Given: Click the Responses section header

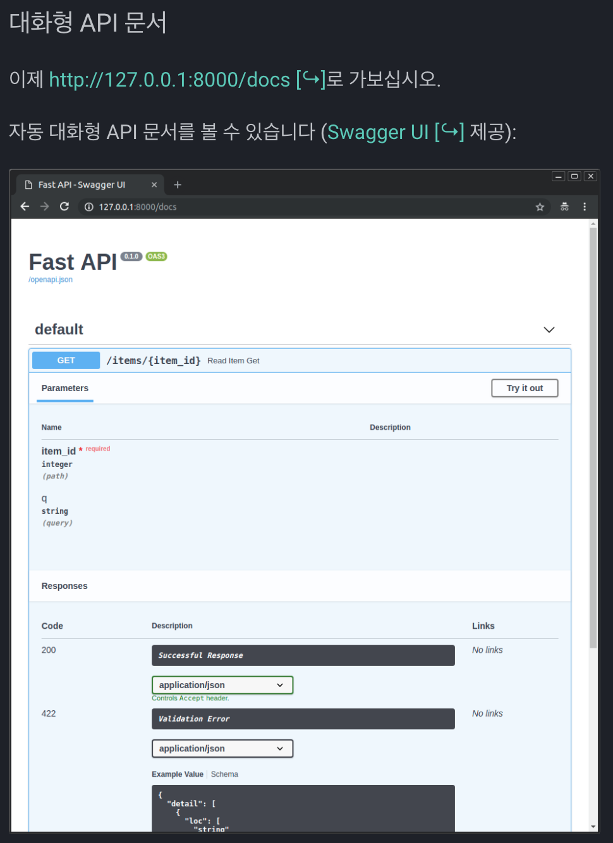Looking at the screenshot, I should (64, 586).
